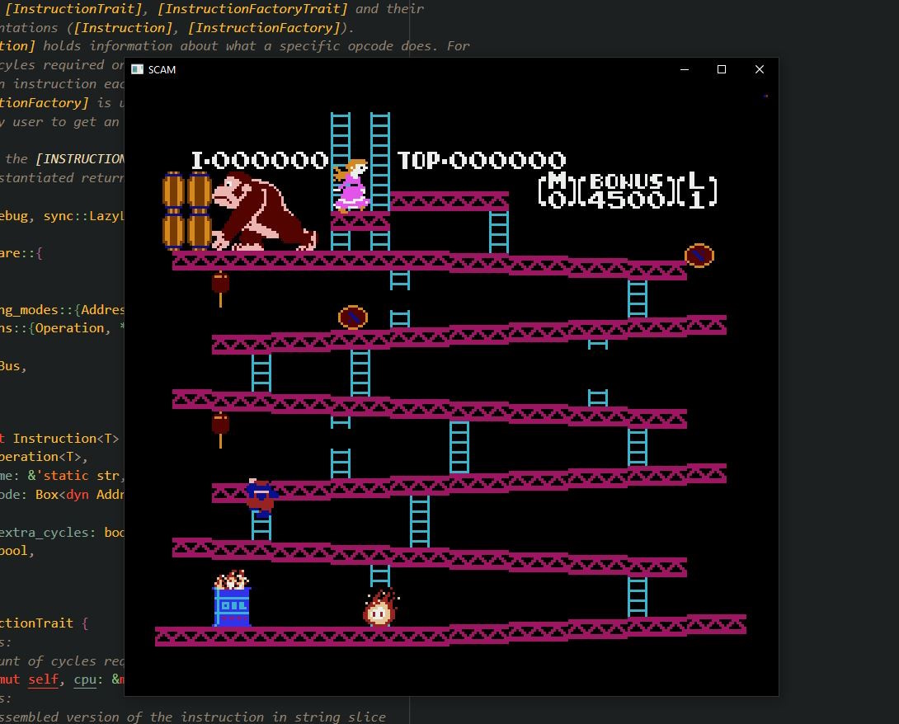
Task: Maximize the SCAM emulator window
Action: [x=722, y=69]
